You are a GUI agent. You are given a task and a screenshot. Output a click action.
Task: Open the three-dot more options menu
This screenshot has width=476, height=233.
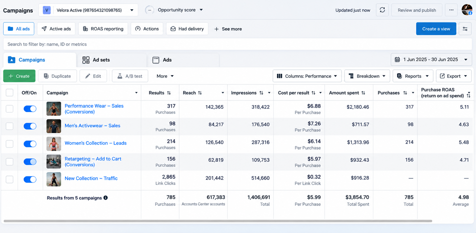(451, 10)
